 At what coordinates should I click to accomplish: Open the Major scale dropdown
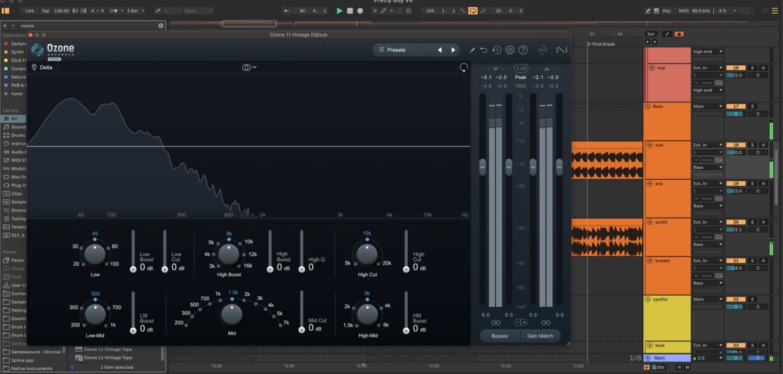198,11
